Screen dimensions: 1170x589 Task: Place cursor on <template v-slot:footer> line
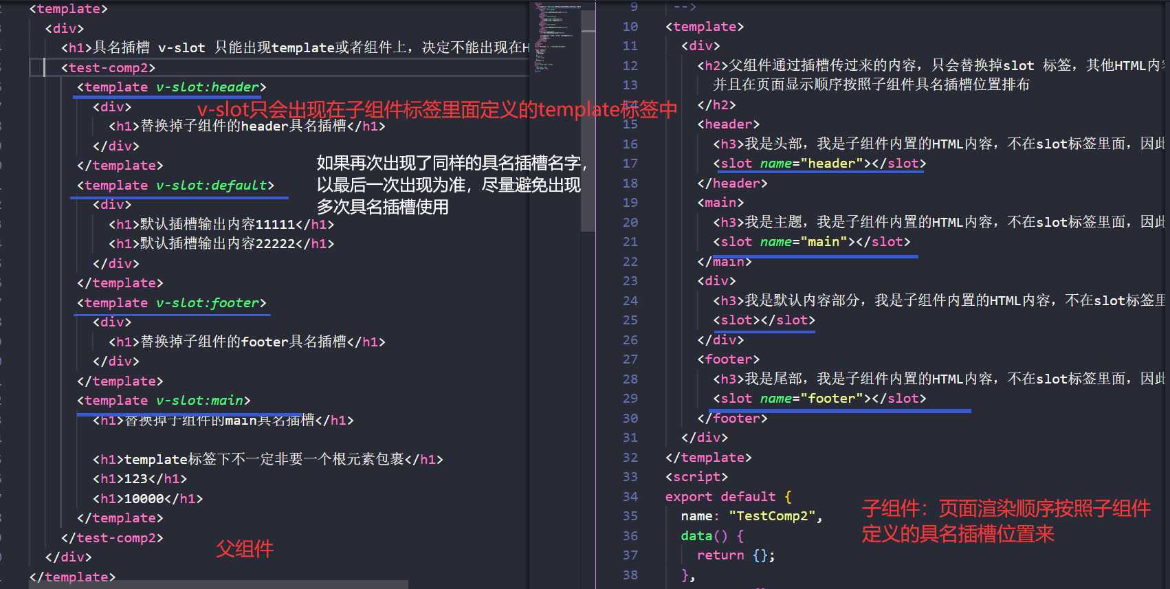click(x=171, y=303)
